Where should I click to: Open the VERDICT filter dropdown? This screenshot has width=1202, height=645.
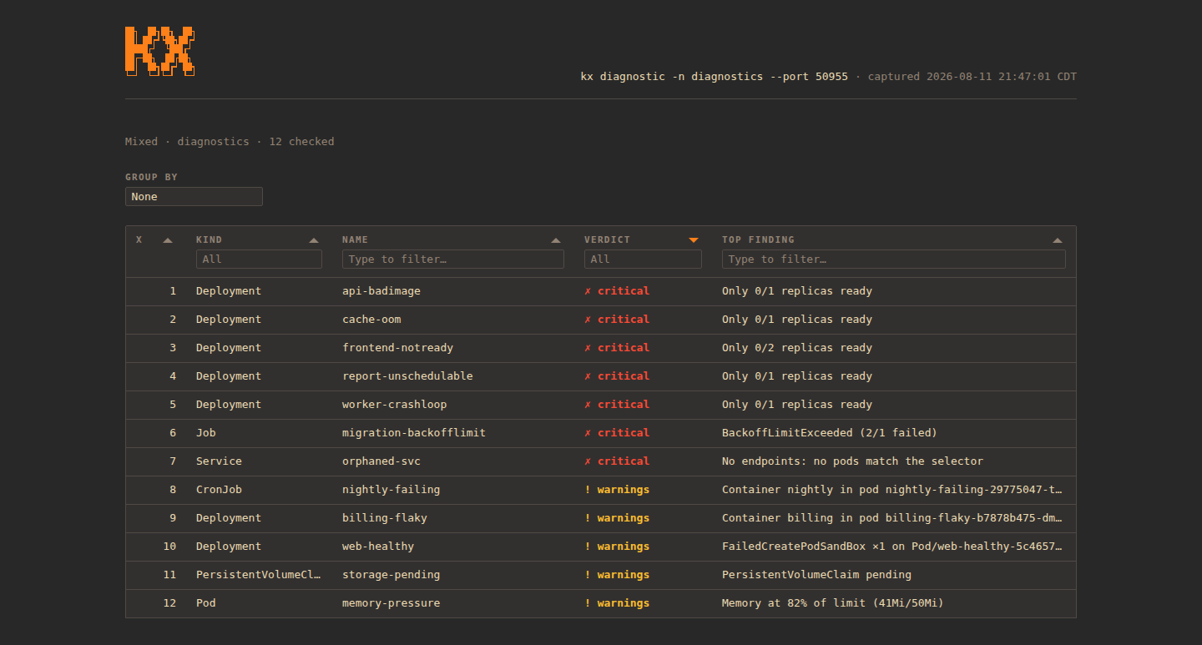[x=643, y=260]
